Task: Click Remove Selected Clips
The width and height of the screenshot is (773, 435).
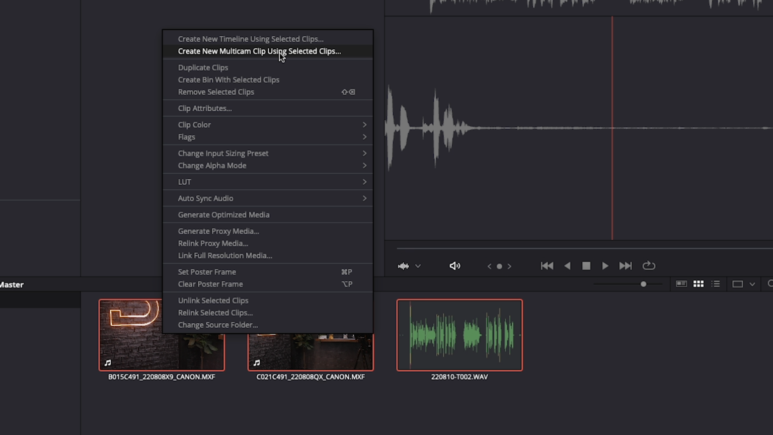Action: coord(216,92)
